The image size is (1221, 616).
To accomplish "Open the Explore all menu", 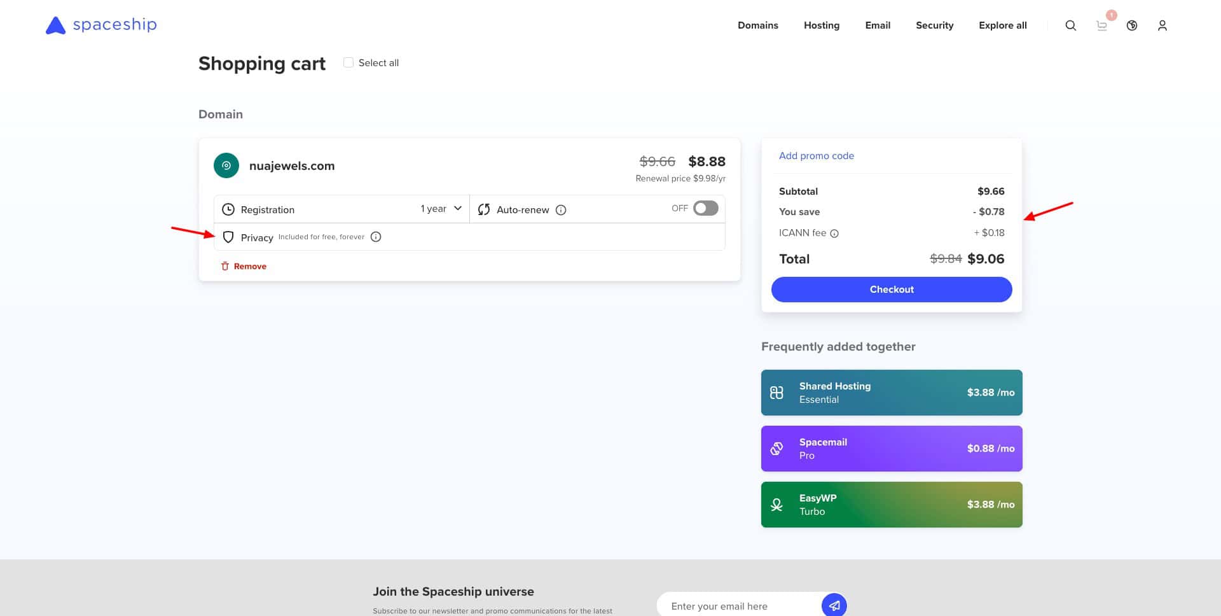I will click(1002, 25).
